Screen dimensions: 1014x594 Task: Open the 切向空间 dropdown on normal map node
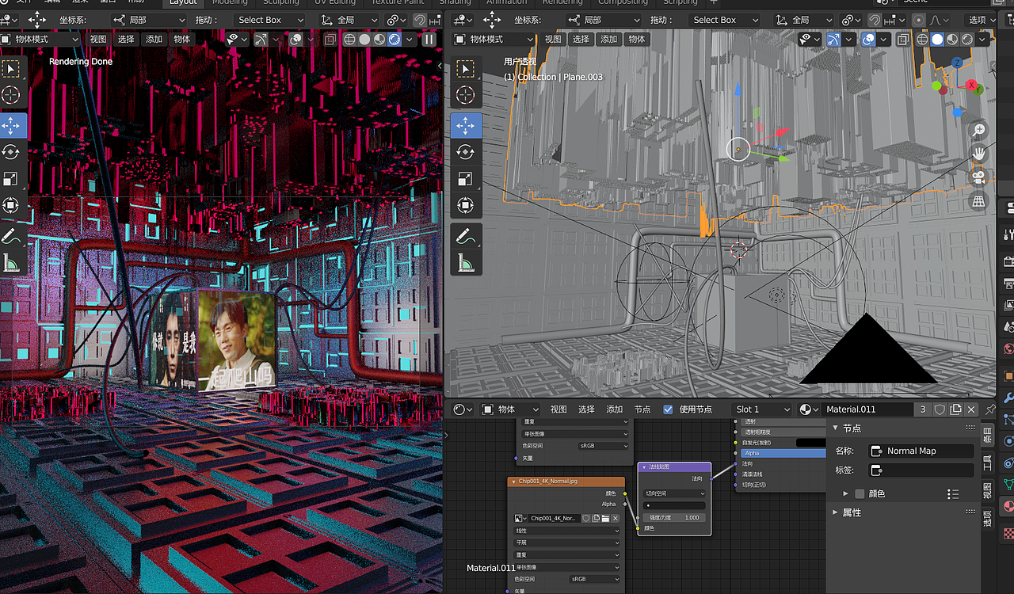point(674,493)
